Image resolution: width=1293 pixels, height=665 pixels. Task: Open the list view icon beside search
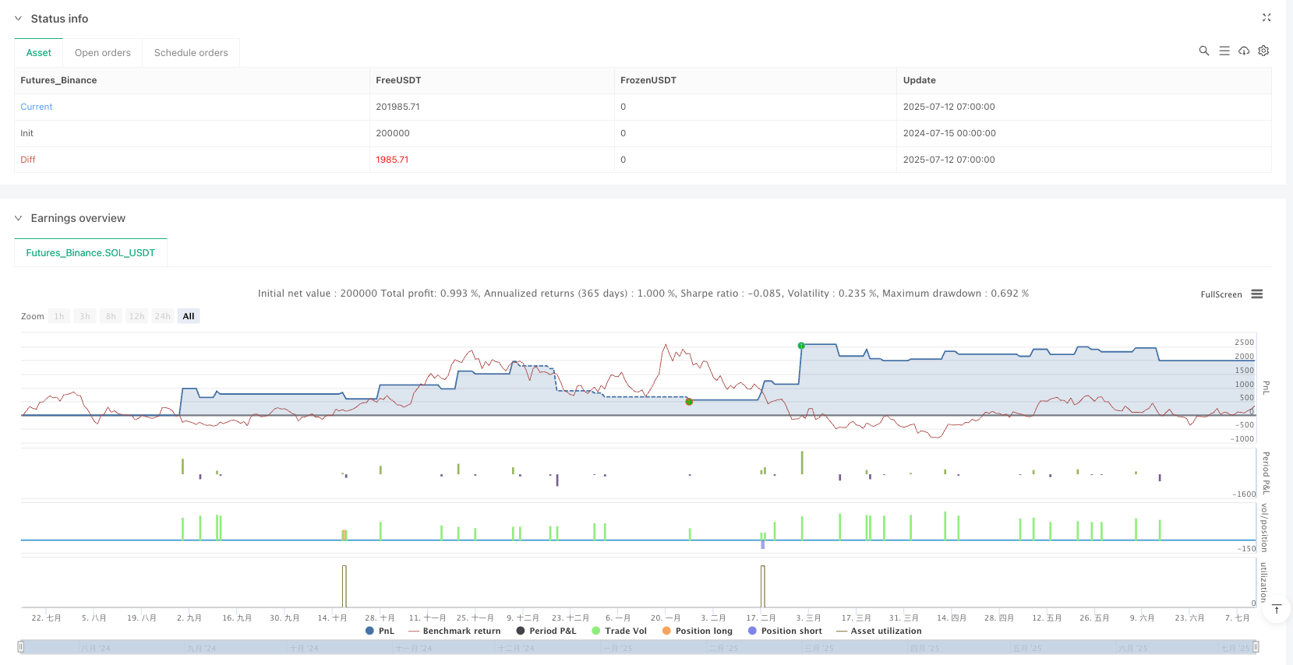point(1224,51)
